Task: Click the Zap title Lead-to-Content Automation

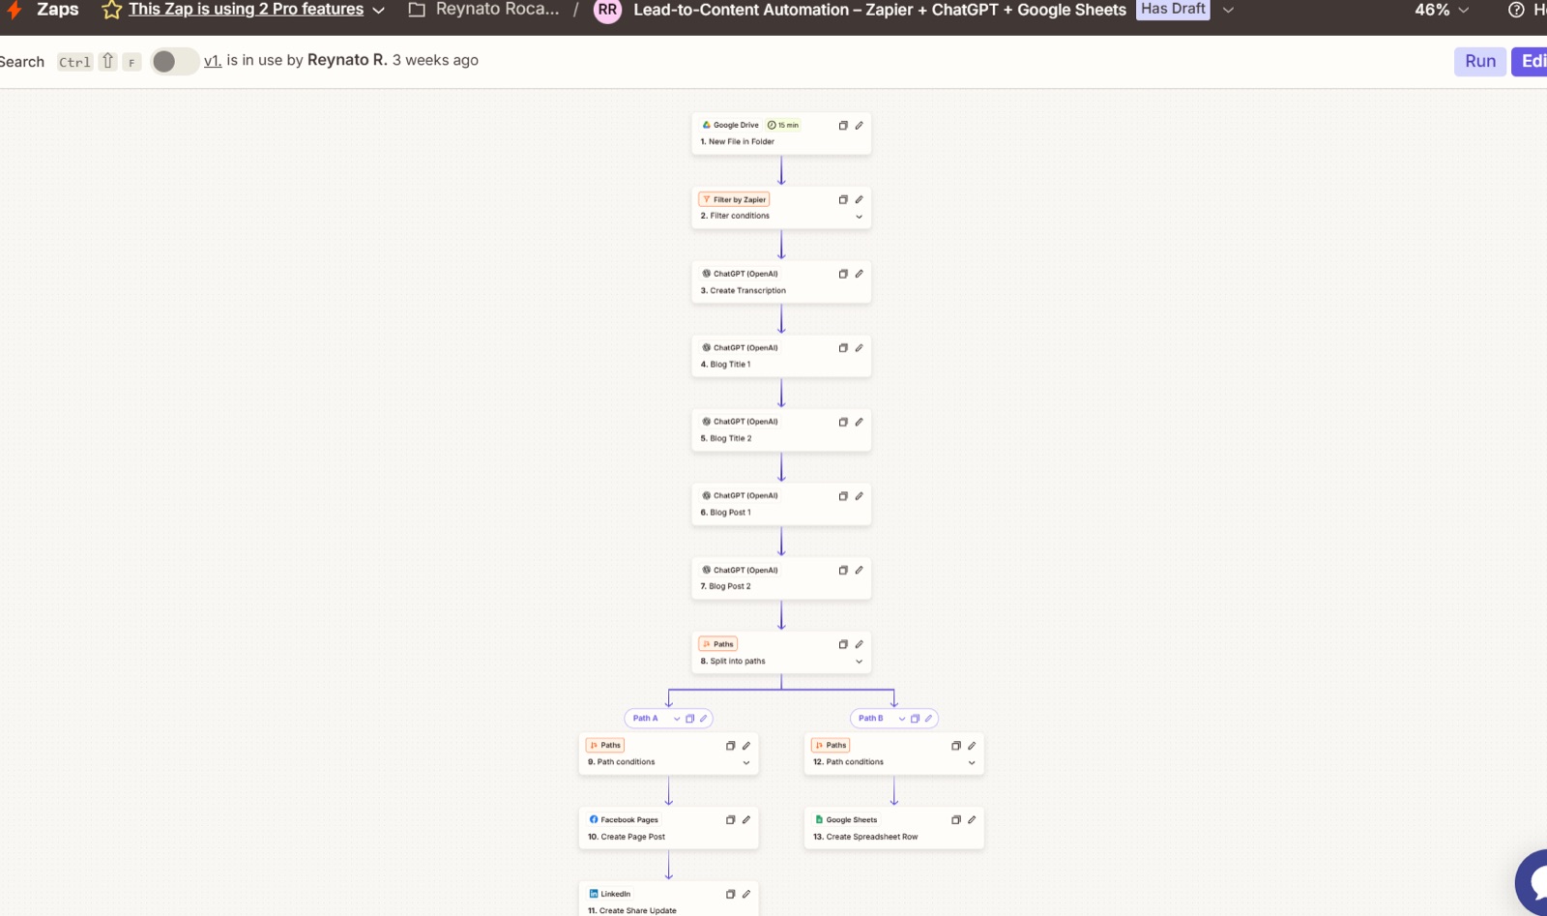Action: pyautogui.click(x=880, y=10)
